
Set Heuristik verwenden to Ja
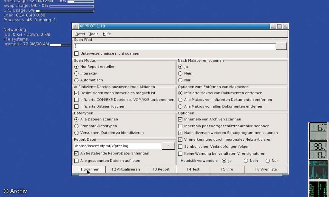[x=224, y=161]
